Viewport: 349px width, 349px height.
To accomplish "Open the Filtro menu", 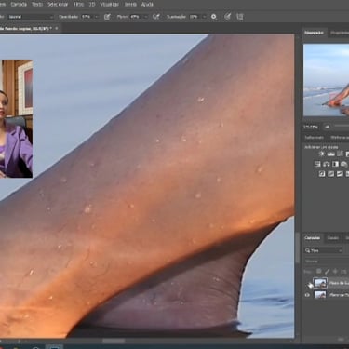I will coord(78,5).
